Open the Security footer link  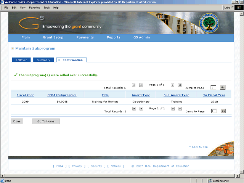[x=96, y=166]
